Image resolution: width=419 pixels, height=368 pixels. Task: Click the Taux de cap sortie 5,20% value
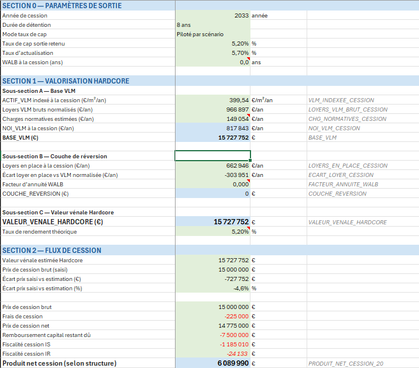[x=212, y=43]
